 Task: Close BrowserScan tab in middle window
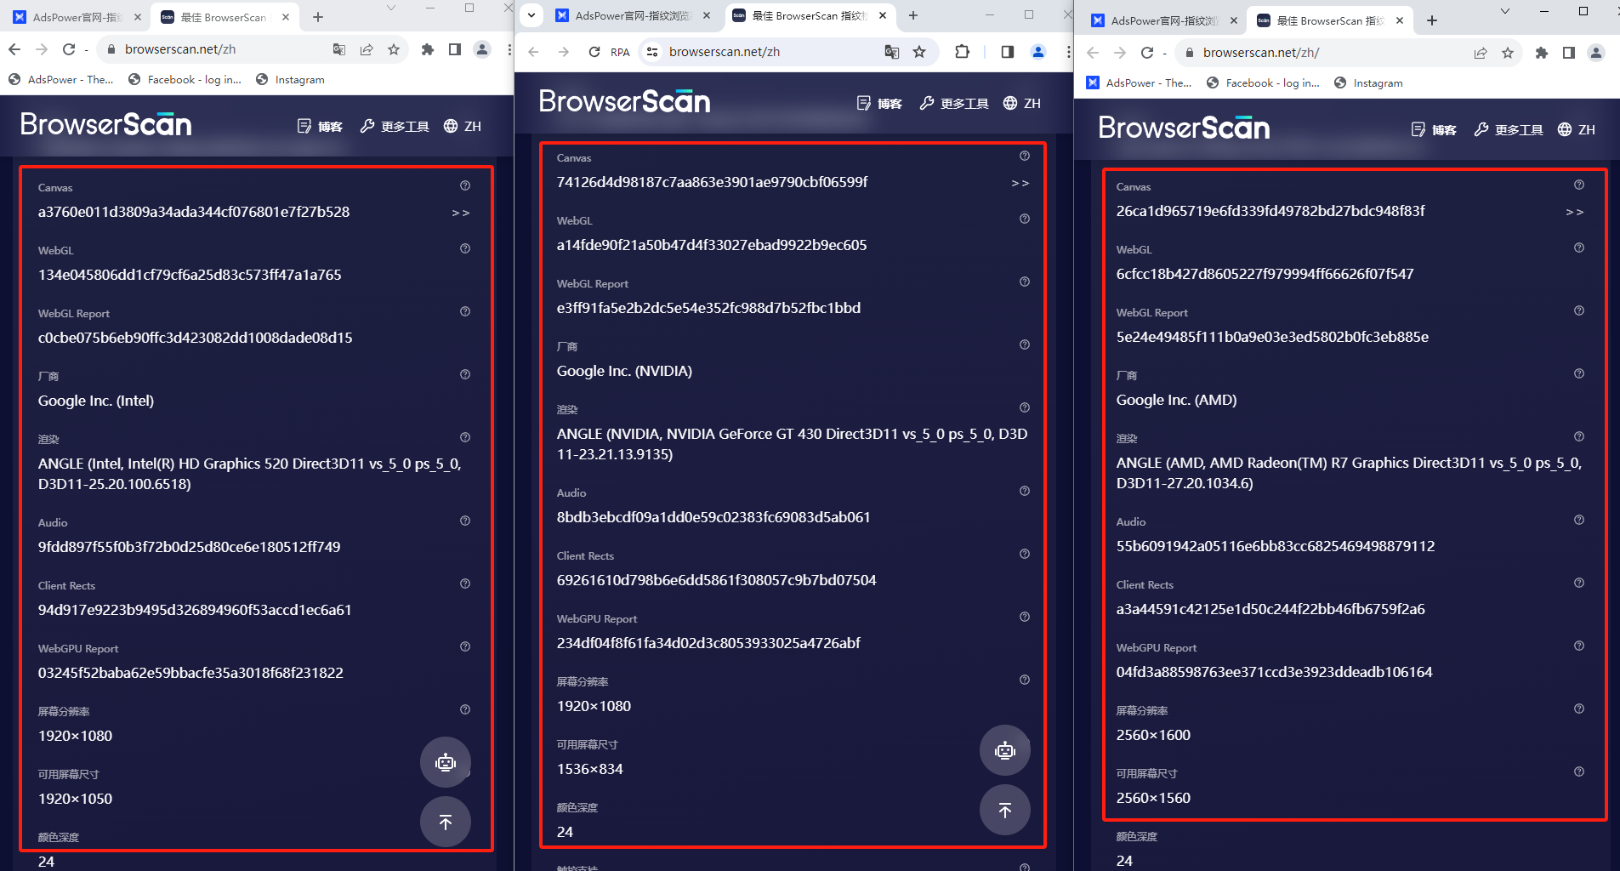883,15
